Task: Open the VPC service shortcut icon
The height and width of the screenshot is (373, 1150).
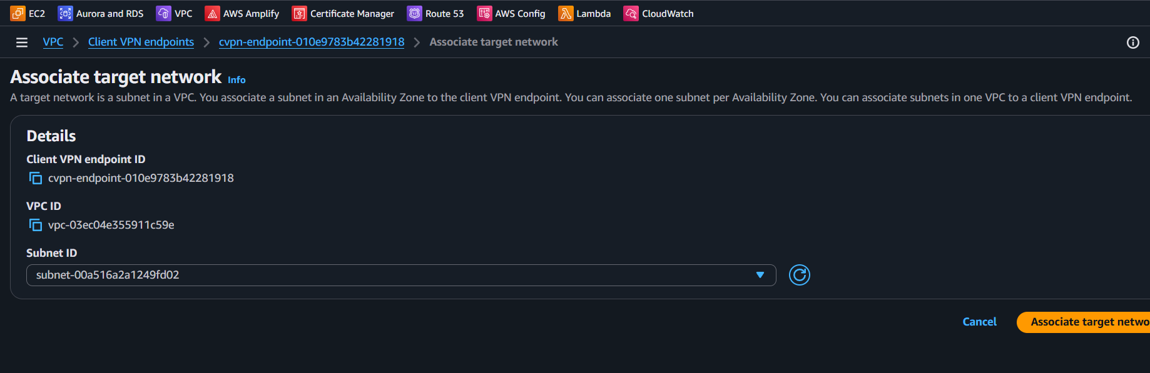Action: pos(163,13)
